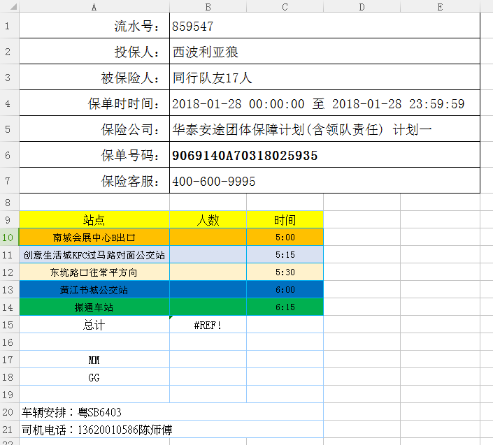493x445 pixels.
Task: Click cell with 华泰安途团体保障计划
Action: (324, 129)
